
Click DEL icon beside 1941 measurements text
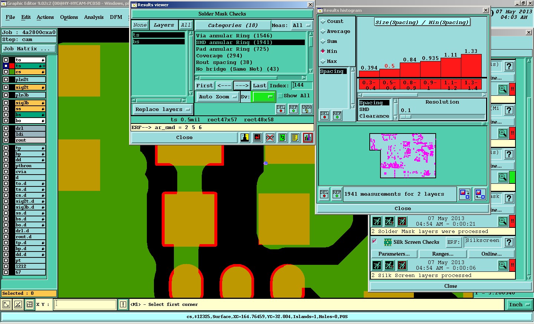[x=324, y=194]
